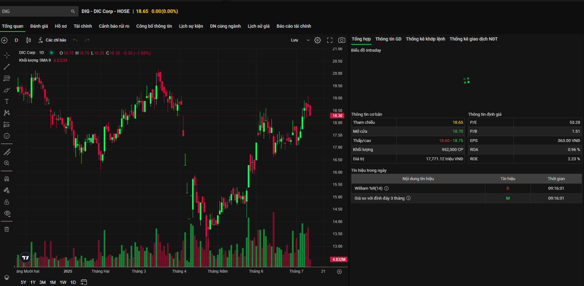Click info icon beside Giá so với đỉnh đáy
Screen dimensions: 584x286
tap(409, 198)
